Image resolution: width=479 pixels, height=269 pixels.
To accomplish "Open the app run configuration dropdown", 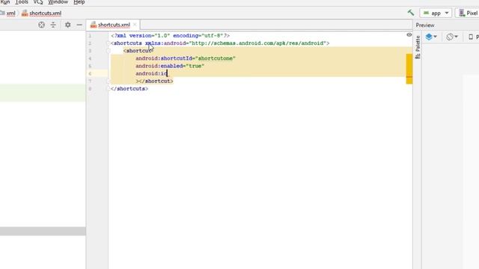I will (436, 13).
